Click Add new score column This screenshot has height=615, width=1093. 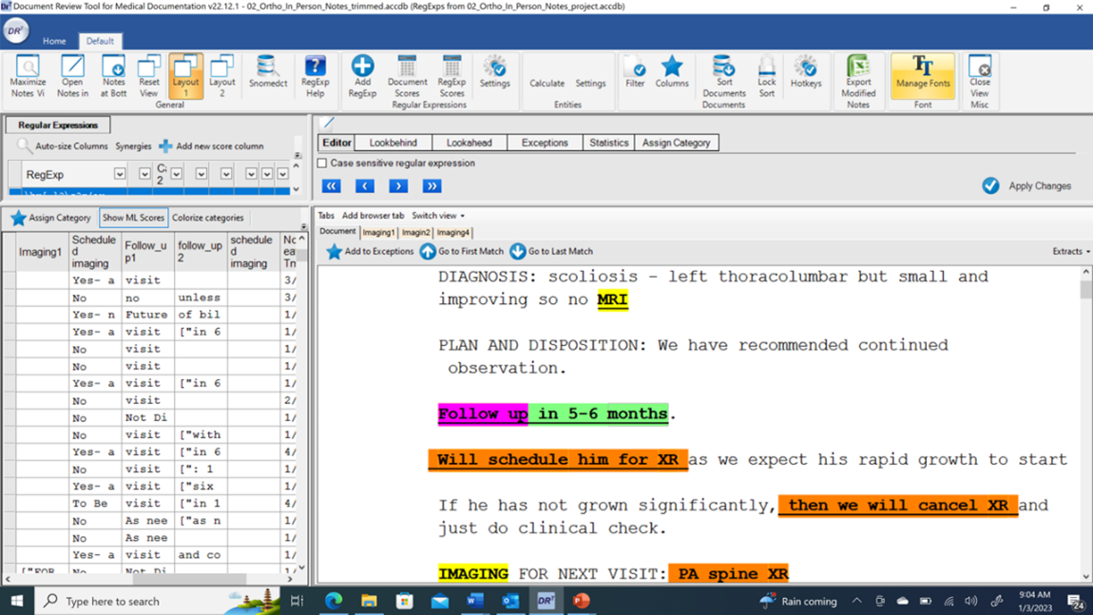211,145
